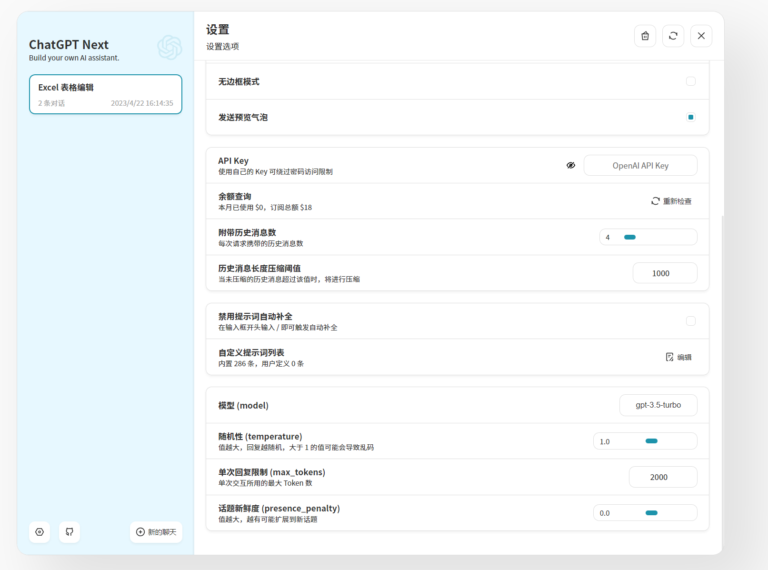The width and height of the screenshot is (768, 570).
Task: Click the 设置 heading text
Action: (218, 30)
